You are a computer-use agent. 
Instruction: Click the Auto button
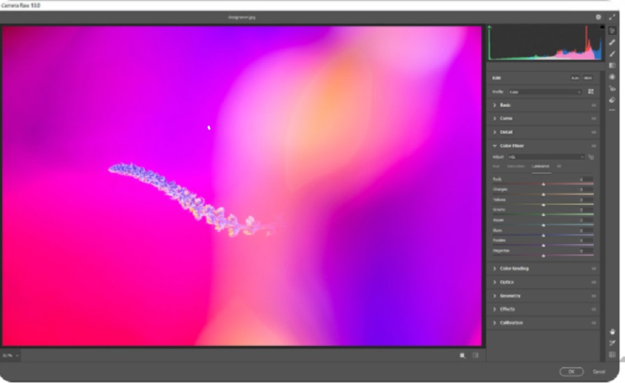click(x=575, y=78)
